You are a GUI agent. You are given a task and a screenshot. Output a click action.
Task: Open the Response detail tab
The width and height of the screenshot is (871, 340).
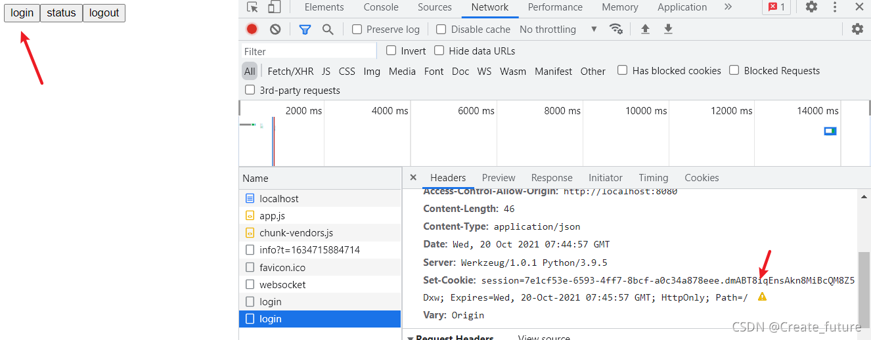click(x=552, y=177)
